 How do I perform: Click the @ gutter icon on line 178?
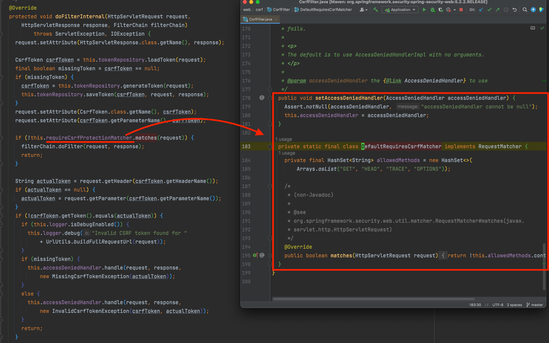[x=262, y=98]
